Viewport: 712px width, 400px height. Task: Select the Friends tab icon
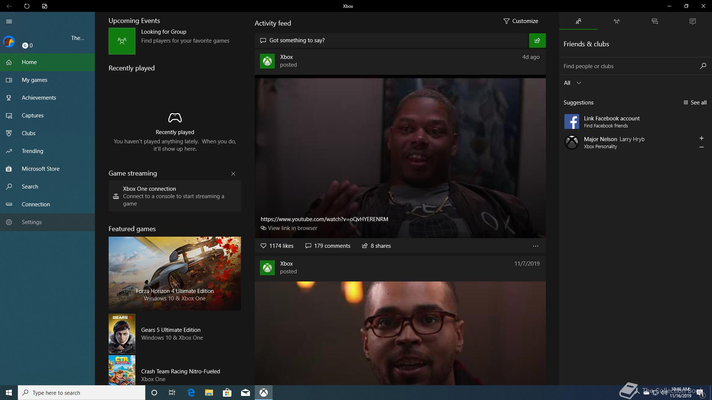pyautogui.click(x=578, y=21)
